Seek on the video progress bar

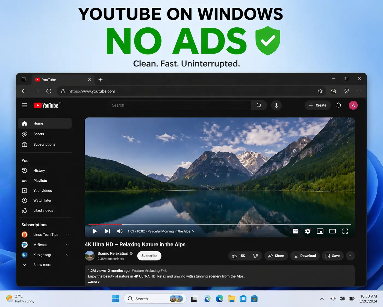[x=220, y=224]
